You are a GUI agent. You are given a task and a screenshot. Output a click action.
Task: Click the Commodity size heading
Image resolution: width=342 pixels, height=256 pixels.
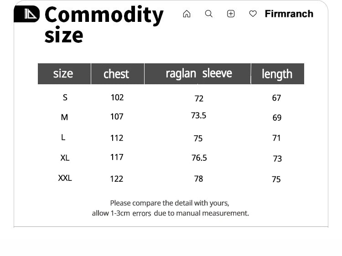coord(104,25)
